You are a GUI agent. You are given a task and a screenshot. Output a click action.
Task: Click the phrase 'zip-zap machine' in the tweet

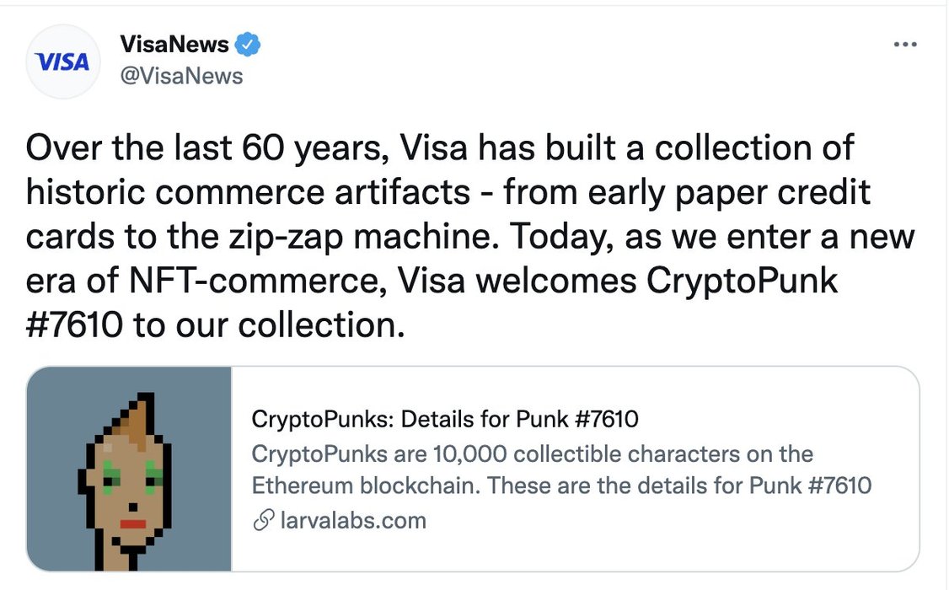tap(362, 237)
